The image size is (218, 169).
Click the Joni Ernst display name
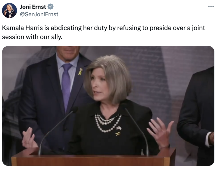point(33,7)
